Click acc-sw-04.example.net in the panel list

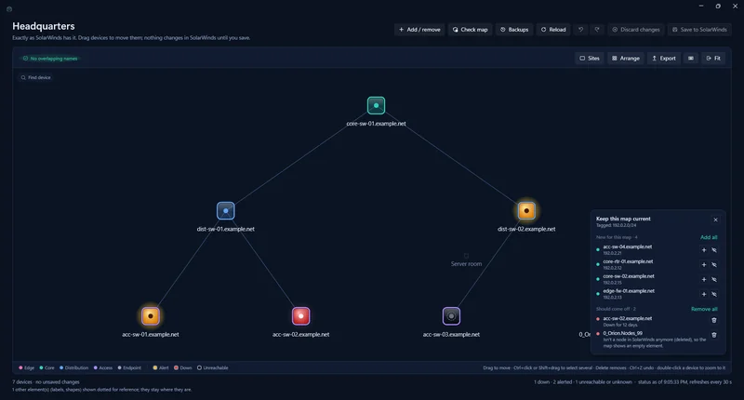click(627, 247)
